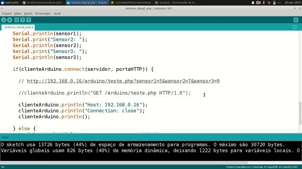Click the Verify sketch checkmark icon

click(4, 20)
